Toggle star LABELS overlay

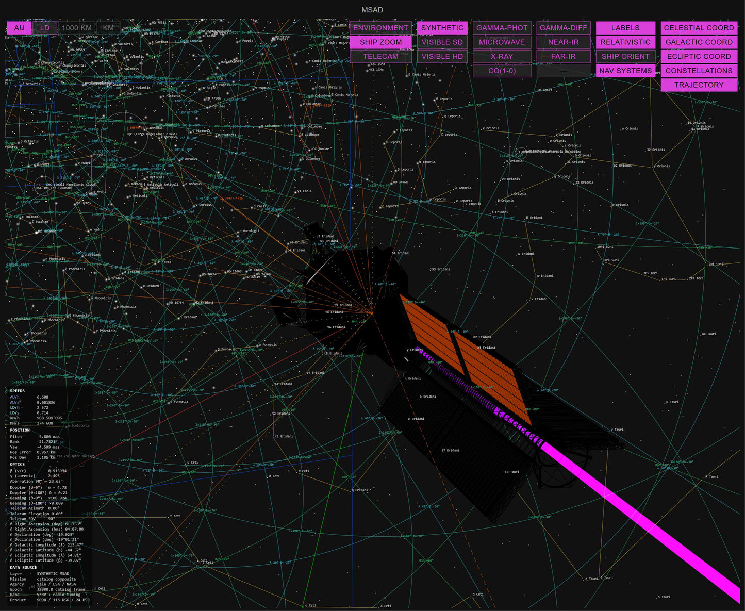(x=626, y=28)
